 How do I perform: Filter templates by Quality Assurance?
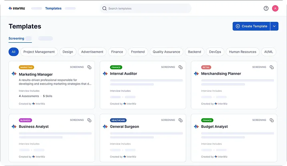167,52
